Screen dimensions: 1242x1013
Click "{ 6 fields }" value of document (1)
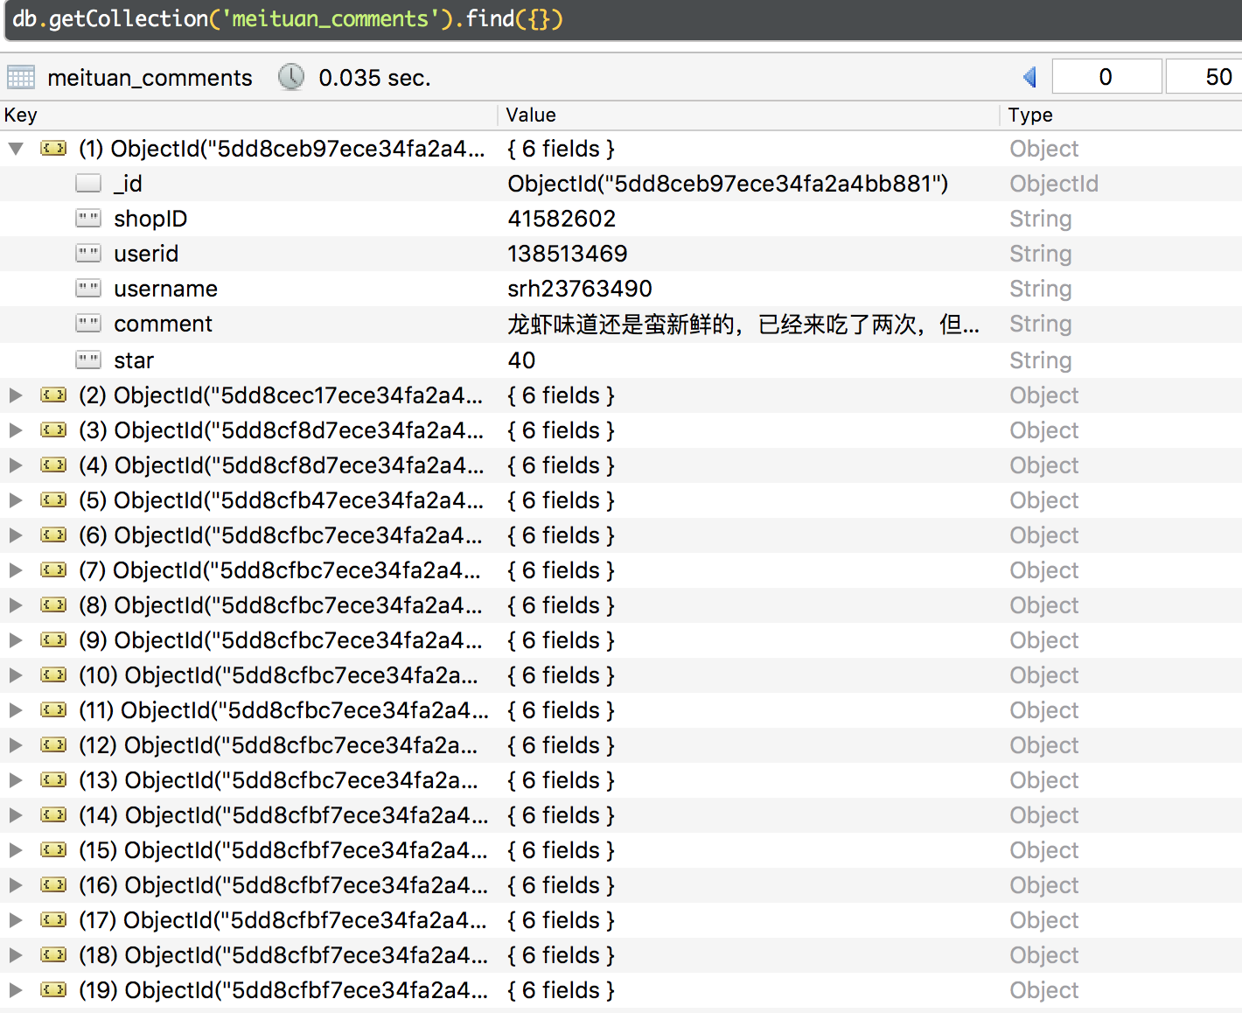click(x=561, y=149)
